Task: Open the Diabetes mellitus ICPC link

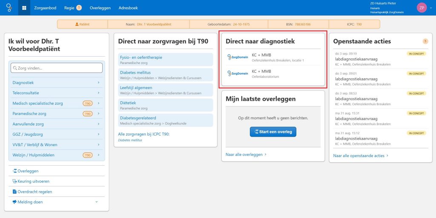Action: click(130, 140)
